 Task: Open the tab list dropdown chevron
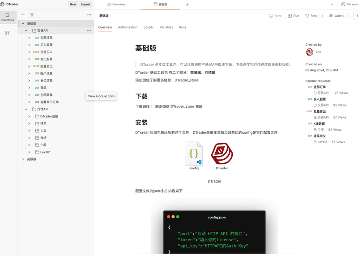click(x=332, y=4)
